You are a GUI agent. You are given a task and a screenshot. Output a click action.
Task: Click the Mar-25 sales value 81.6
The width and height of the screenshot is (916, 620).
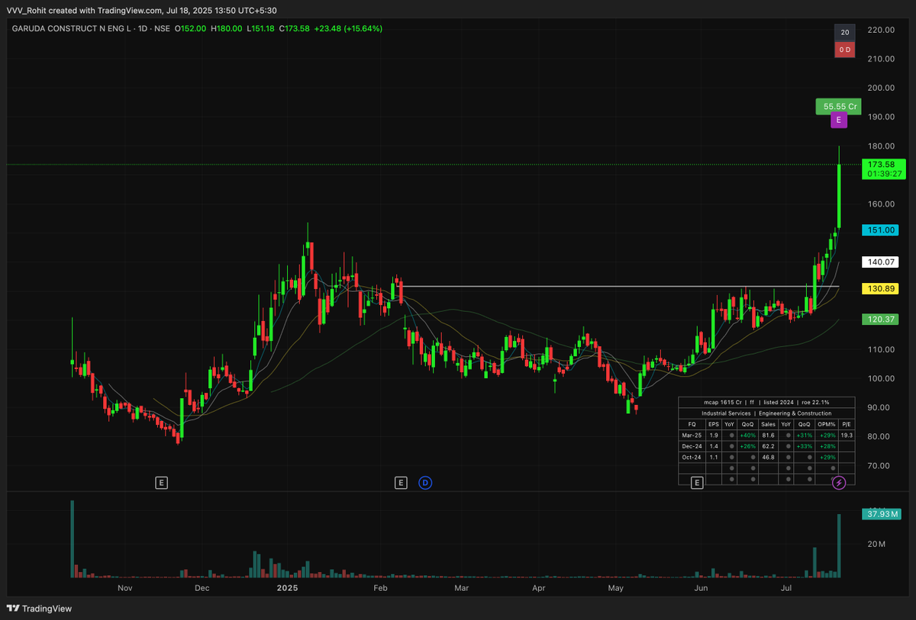tap(768, 435)
